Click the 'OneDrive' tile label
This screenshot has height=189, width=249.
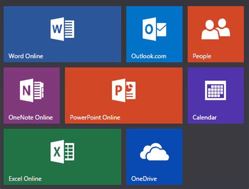[144, 178]
